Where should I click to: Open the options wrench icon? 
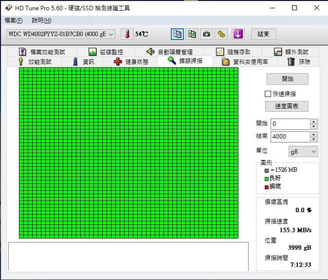click(221, 34)
